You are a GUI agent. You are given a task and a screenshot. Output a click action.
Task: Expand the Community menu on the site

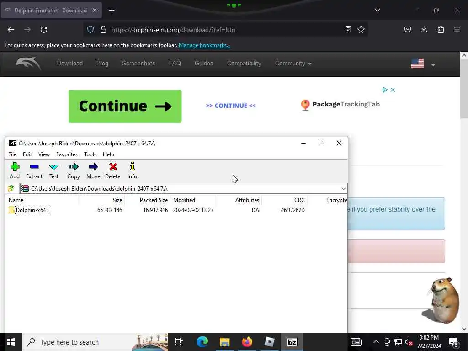pos(293,63)
